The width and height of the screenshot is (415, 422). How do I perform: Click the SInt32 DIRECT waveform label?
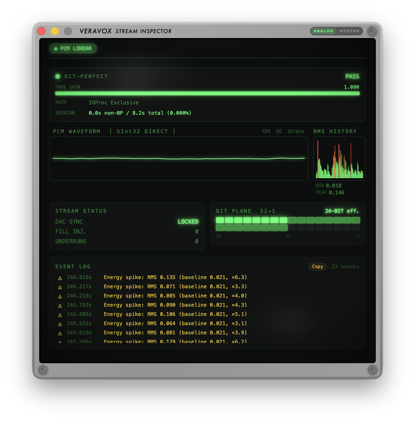tap(142, 131)
